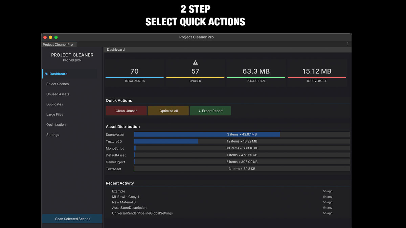
Task: Open the kebab menu in window's top-right corner
Action: [347, 44]
